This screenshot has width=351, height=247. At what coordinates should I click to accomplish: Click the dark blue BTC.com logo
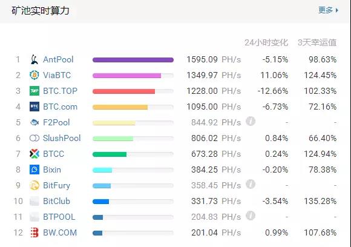tap(34, 107)
